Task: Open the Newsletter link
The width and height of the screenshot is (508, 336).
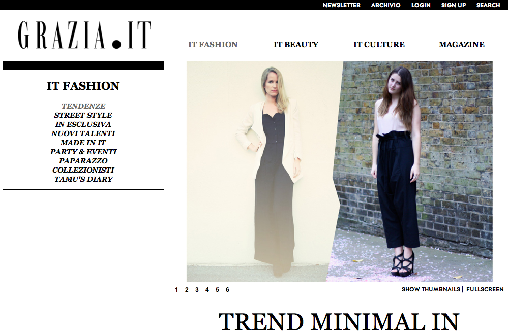Action: pos(342,5)
